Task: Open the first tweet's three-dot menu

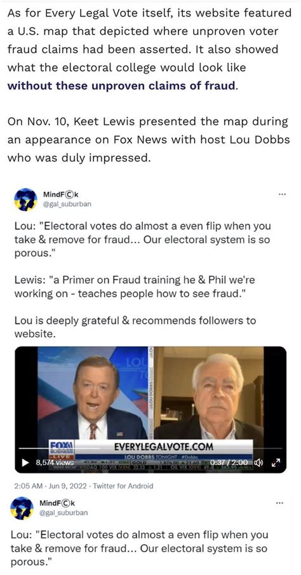Action: click(x=282, y=194)
